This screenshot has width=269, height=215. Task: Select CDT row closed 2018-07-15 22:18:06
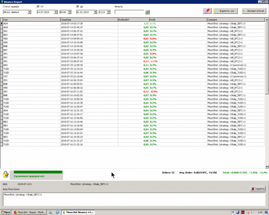tap(132, 76)
